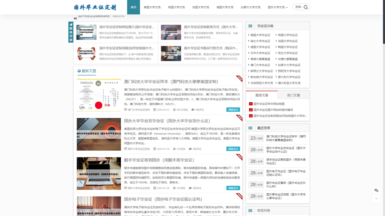Viewport: 385px width, 216px height.
Task: Click 阅读全文 for 顺丰毕业证寄到国外
Action: click(233, 188)
